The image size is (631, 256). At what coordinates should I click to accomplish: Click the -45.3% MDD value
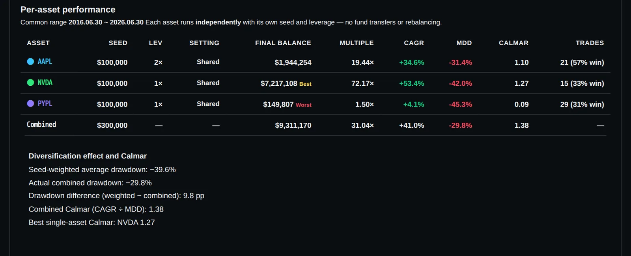[x=460, y=104]
